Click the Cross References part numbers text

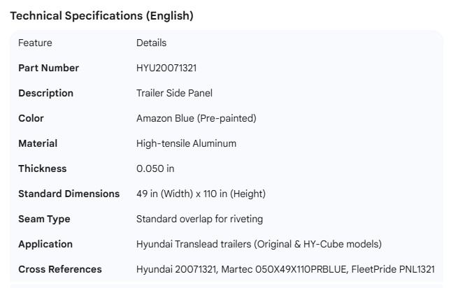pos(285,269)
